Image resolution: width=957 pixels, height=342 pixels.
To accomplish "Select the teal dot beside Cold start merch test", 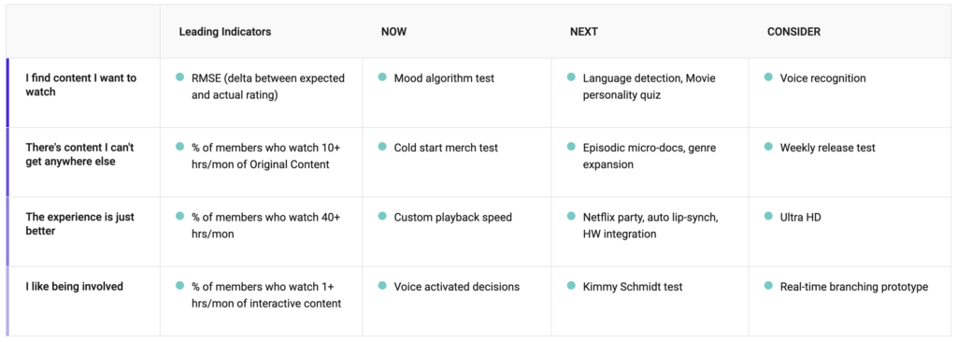I will tap(382, 147).
